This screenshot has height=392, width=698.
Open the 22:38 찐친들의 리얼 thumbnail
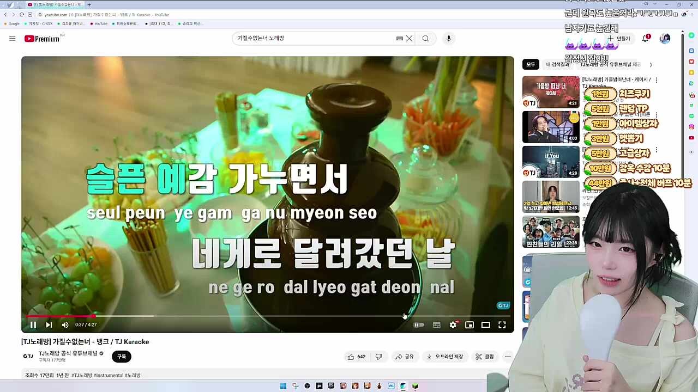click(551, 231)
